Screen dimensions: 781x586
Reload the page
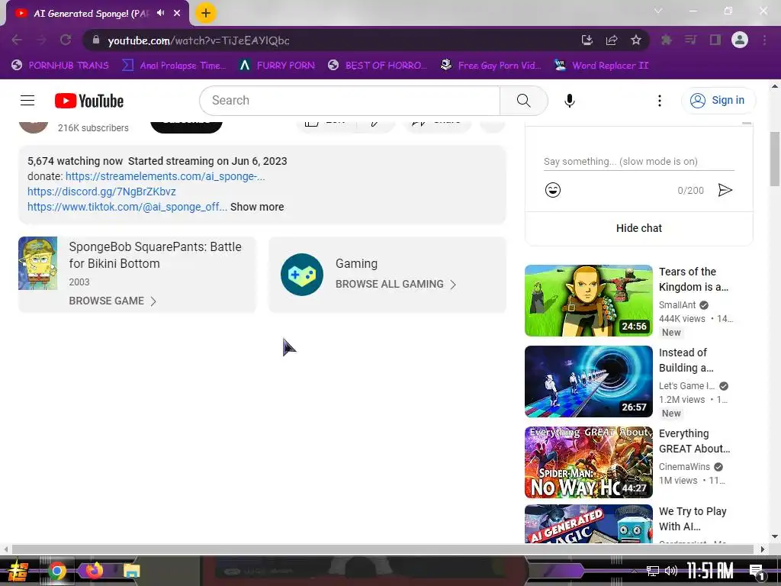click(66, 40)
